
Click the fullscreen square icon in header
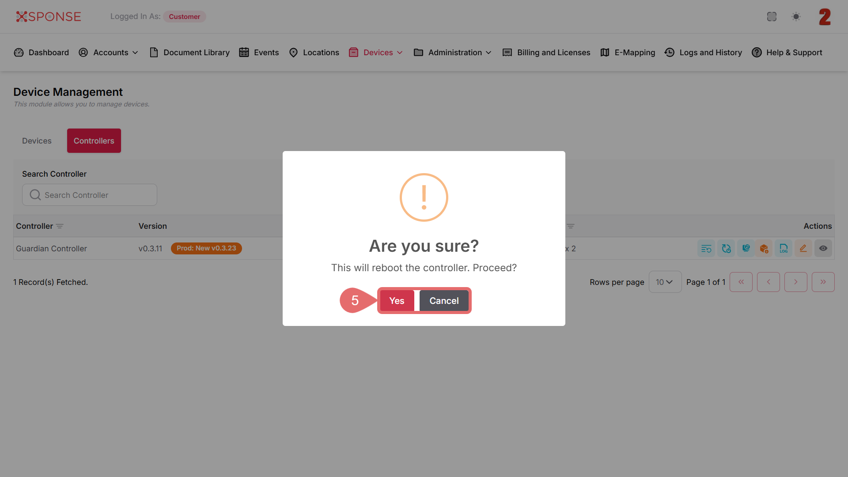(x=772, y=17)
